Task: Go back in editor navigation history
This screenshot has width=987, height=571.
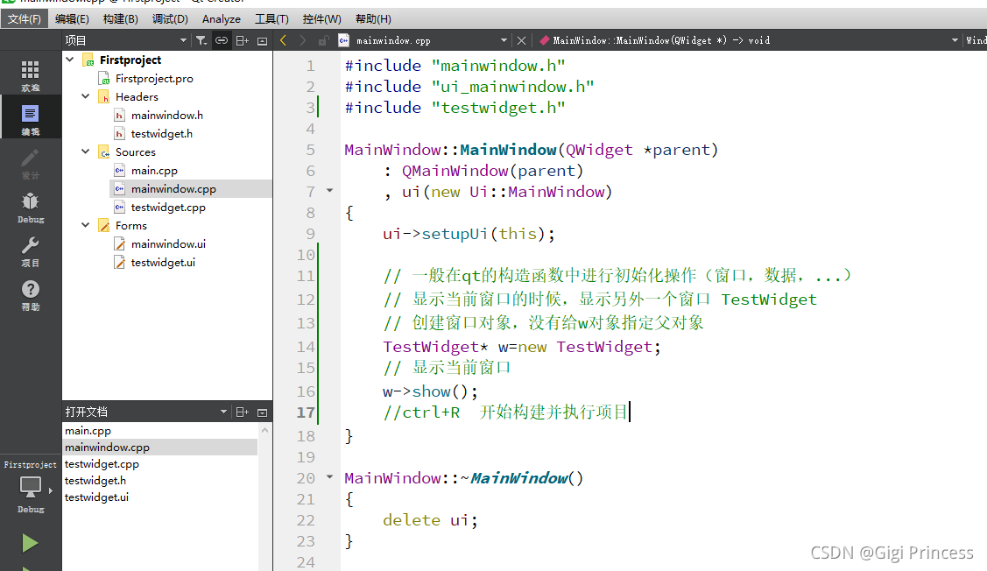Action: click(283, 40)
